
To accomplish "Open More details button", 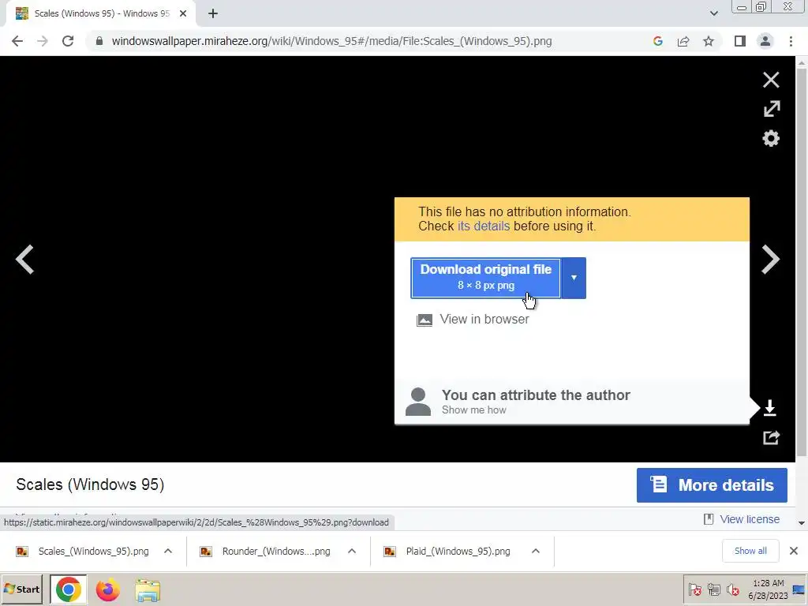I will (712, 485).
